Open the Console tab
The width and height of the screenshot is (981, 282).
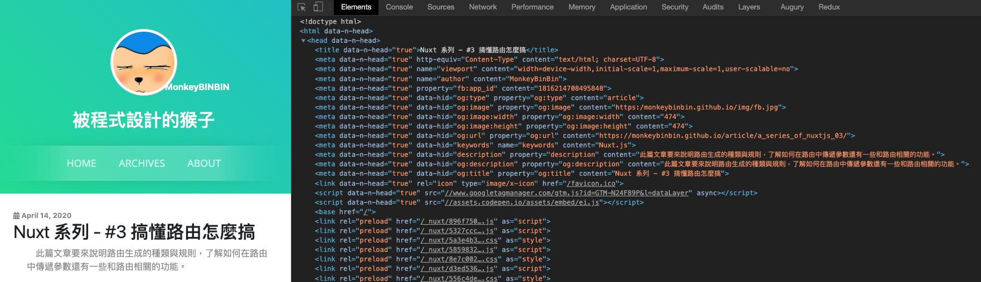399,7
